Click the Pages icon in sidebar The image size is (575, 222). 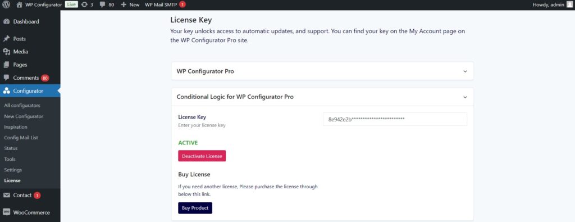[x=6, y=65]
